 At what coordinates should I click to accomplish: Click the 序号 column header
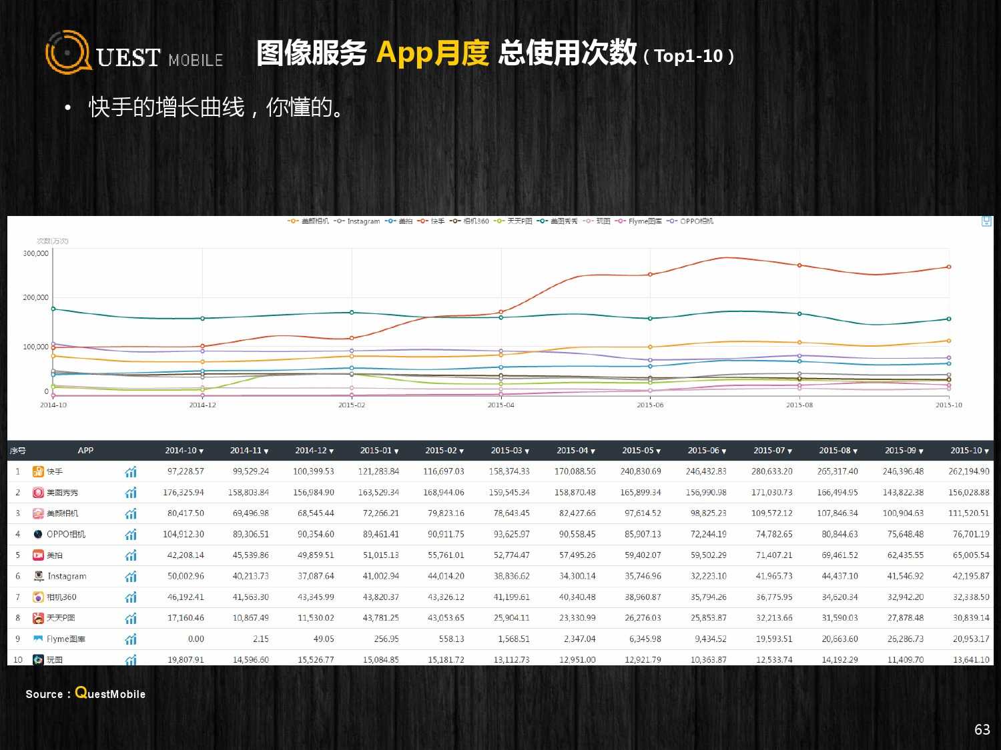(x=17, y=451)
